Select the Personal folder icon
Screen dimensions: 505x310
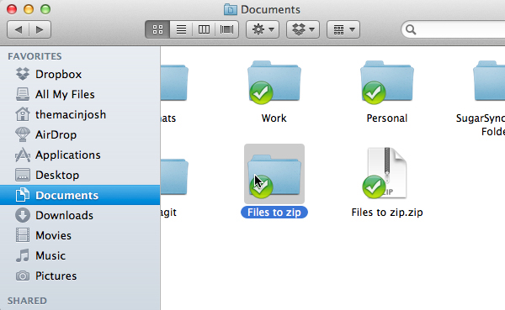[x=387, y=82]
